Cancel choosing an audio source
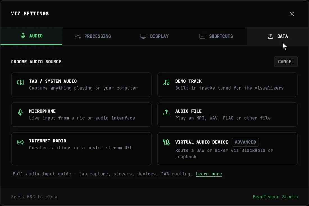309x206 pixels. [x=286, y=62]
